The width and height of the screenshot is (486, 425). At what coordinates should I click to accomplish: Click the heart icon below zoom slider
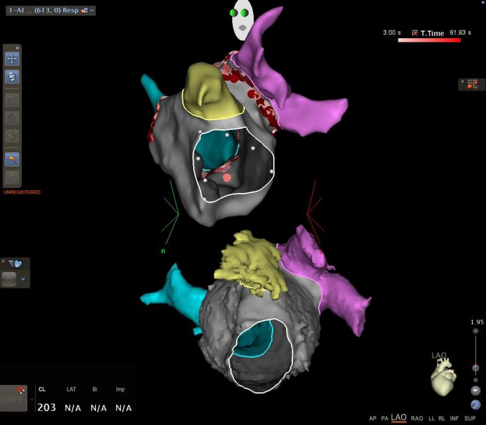(x=475, y=390)
